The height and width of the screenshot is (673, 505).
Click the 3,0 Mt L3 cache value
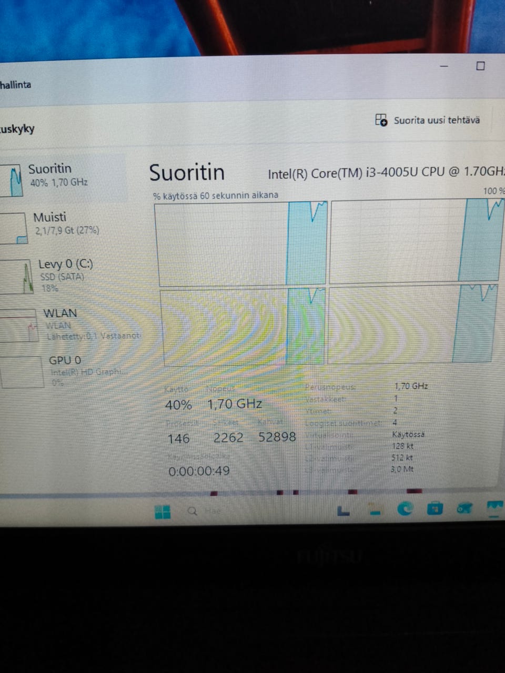[402, 469]
